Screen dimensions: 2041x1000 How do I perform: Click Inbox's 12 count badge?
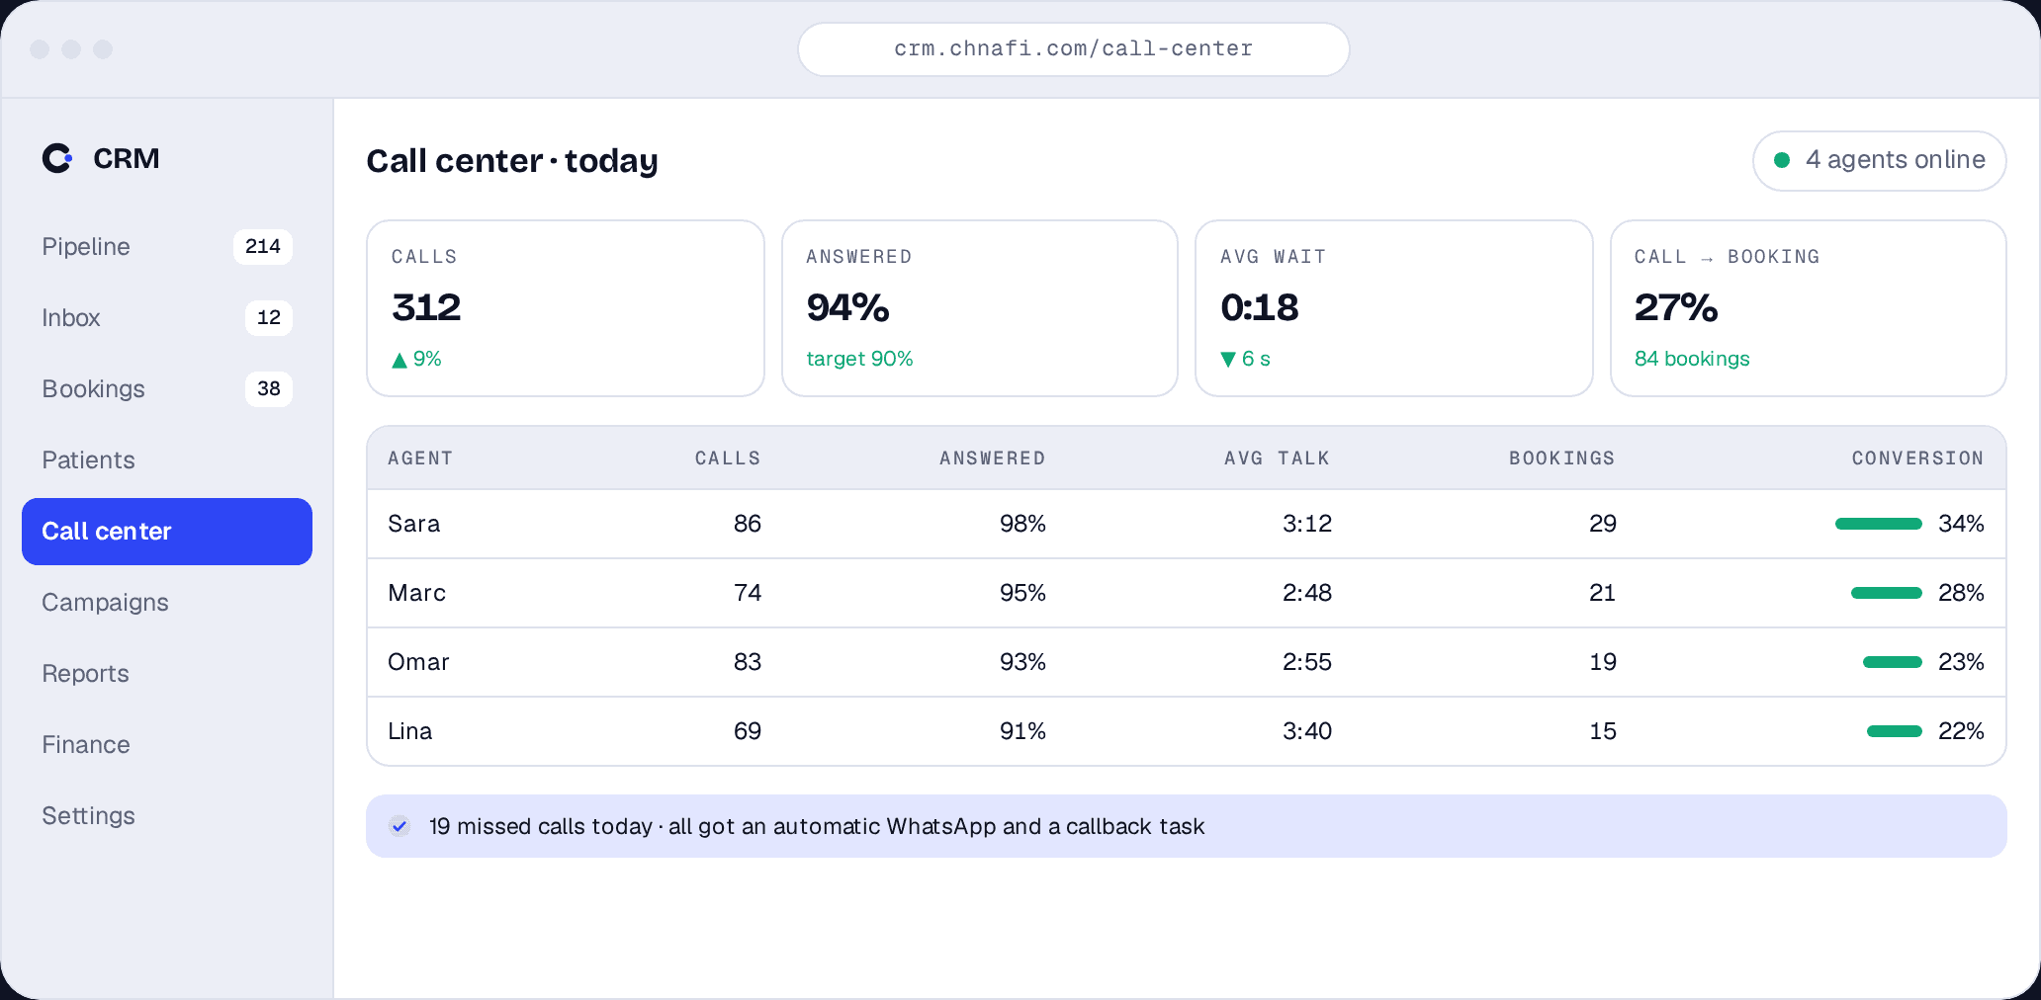point(269,317)
